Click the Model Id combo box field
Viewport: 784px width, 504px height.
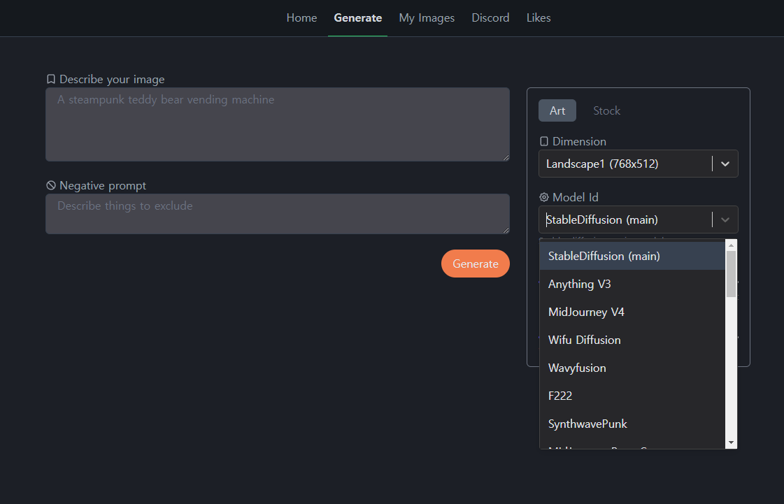click(638, 219)
